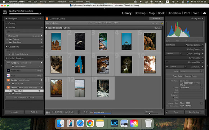This screenshot has width=209, height=130.
Task: Collapse the New Photos to Publish section
Action: click(x=46, y=28)
